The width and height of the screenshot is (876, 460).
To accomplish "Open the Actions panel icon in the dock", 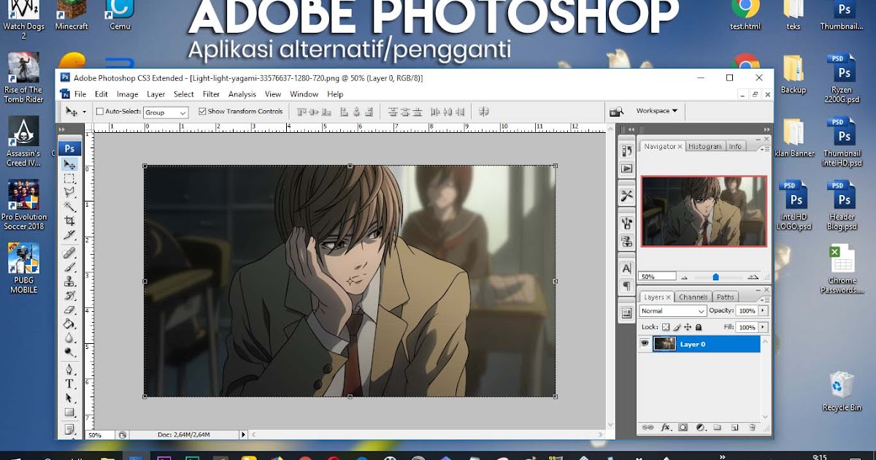I will (x=626, y=169).
